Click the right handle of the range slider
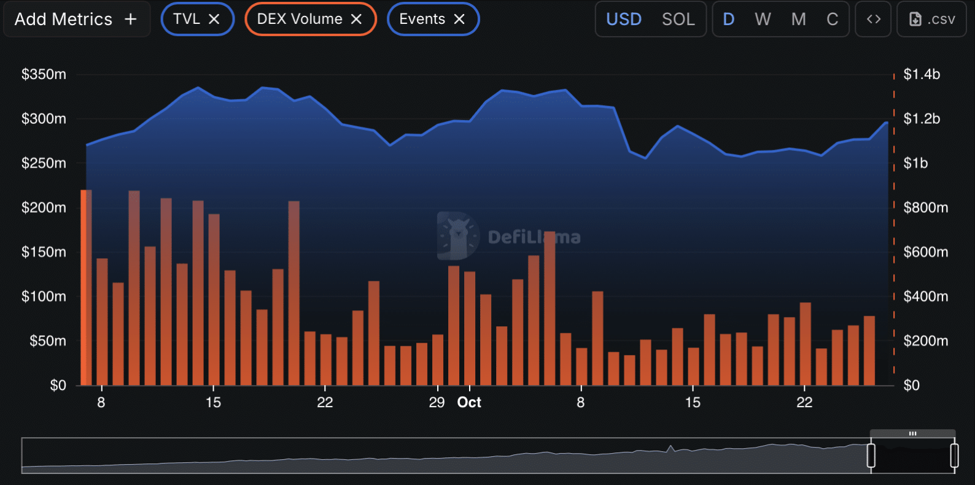 [x=954, y=456]
